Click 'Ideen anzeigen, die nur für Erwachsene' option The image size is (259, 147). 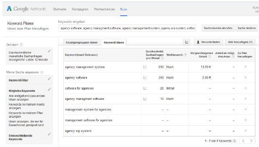coord(26,123)
